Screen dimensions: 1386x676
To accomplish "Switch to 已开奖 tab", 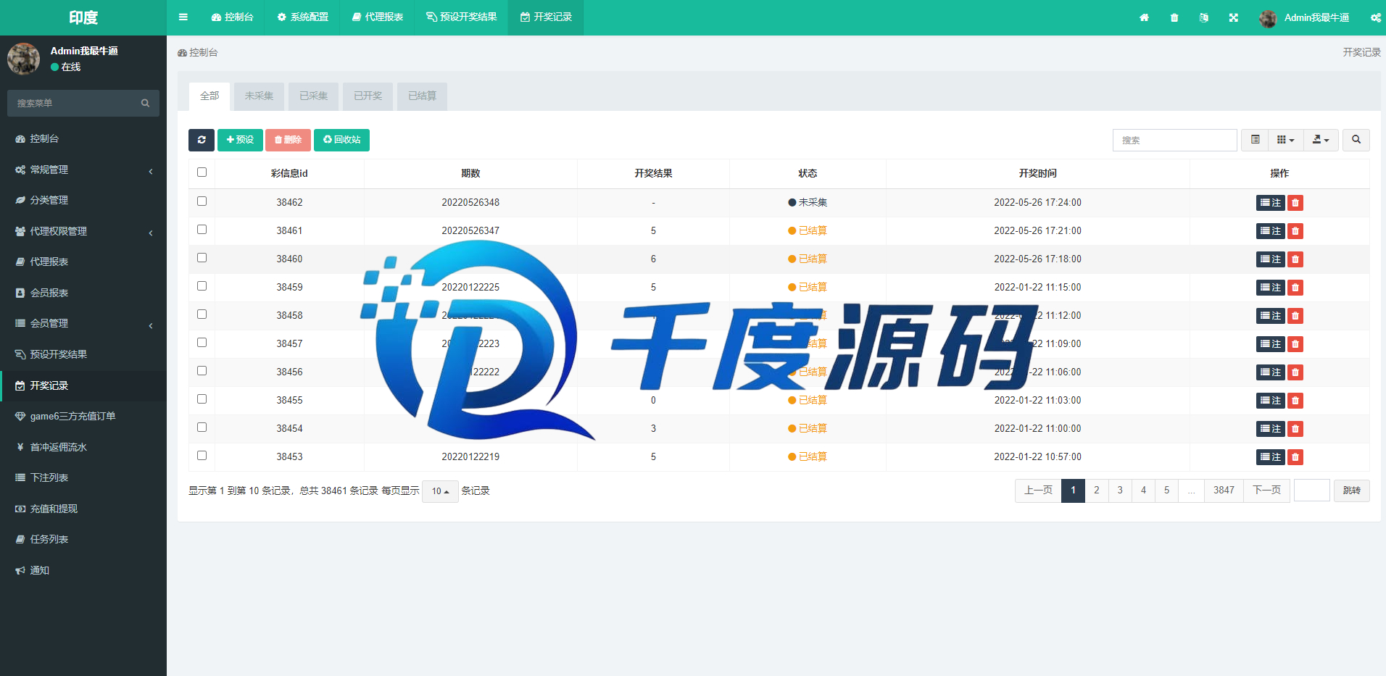I will click(x=368, y=96).
